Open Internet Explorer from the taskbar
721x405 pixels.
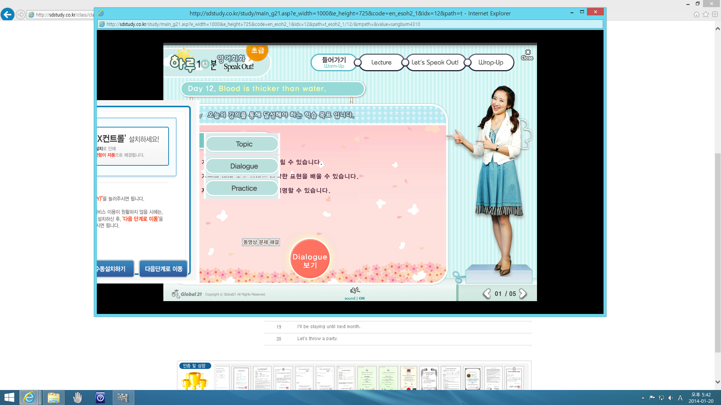[x=29, y=397]
